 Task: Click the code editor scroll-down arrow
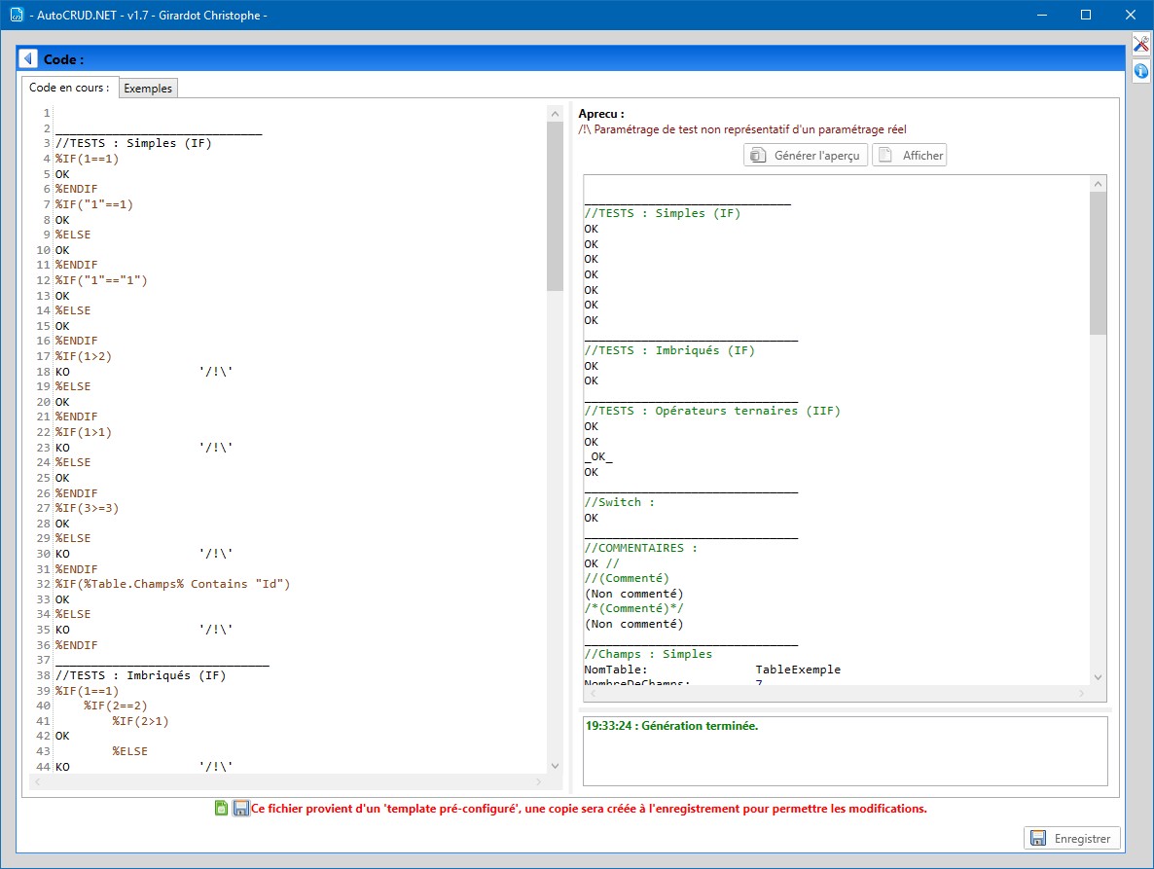pos(555,766)
